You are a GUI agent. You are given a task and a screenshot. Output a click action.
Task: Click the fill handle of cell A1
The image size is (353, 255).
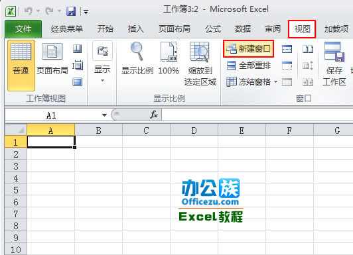74,148
